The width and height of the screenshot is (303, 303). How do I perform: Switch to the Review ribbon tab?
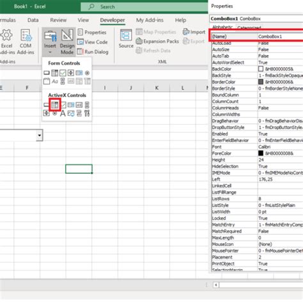click(58, 20)
